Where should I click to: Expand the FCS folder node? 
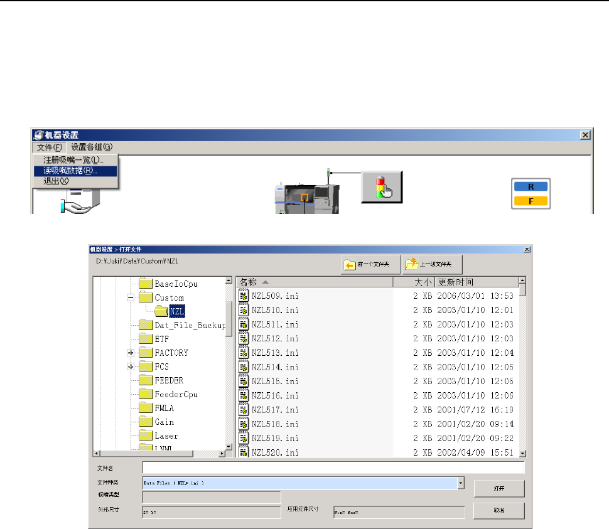tap(131, 366)
